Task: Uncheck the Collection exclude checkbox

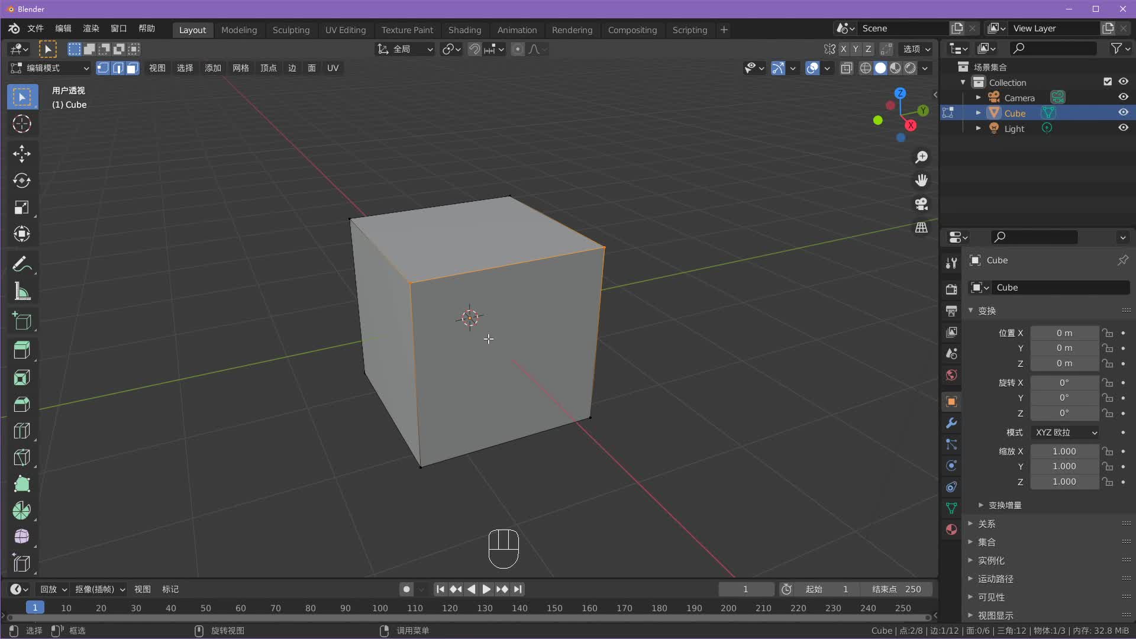Action: pyautogui.click(x=1108, y=82)
